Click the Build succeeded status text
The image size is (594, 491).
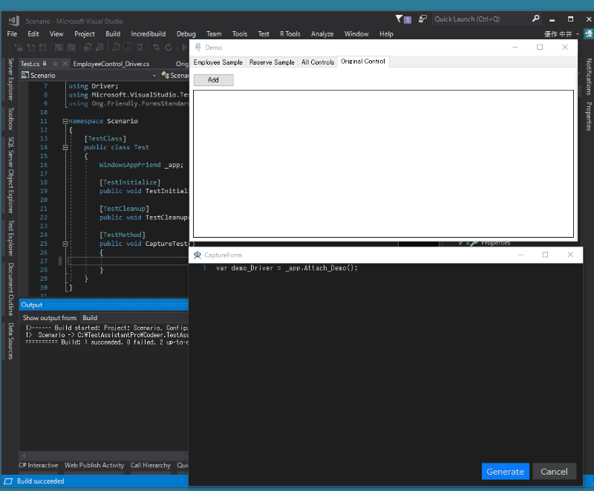pyautogui.click(x=41, y=481)
